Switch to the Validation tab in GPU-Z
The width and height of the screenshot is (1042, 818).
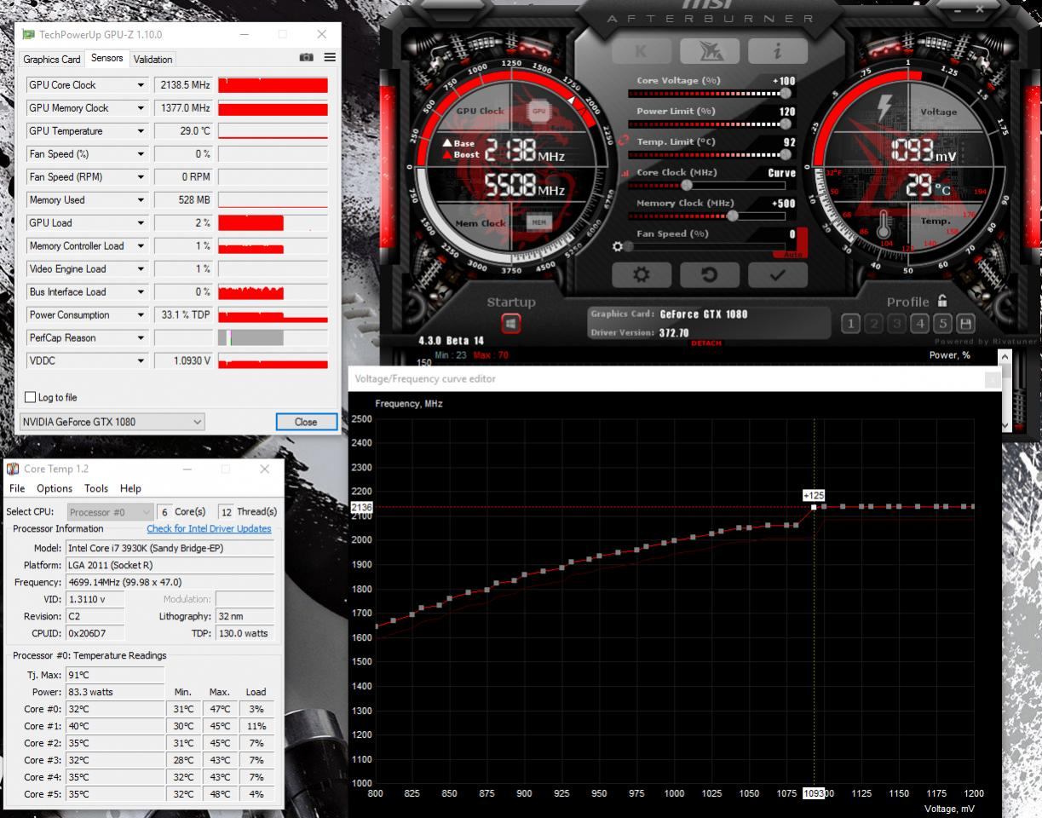[x=153, y=59]
